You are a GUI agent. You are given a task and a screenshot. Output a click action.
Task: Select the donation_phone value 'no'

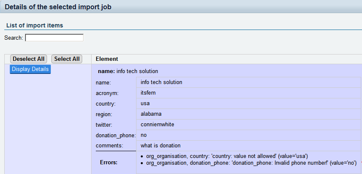(144, 135)
